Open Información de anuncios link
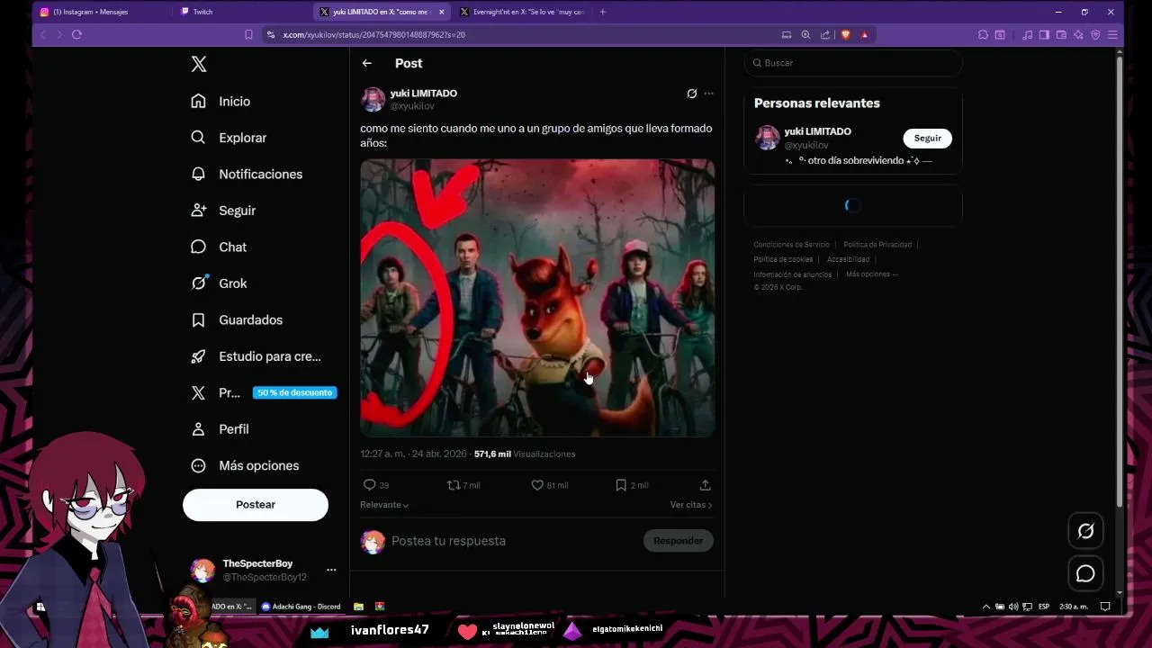Image resolution: width=1152 pixels, height=648 pixels. pos(792,274)
